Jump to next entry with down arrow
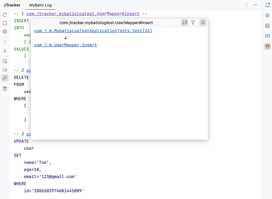Image resolution: width=272 pixels, height=199 pixels. click(5, 50)
